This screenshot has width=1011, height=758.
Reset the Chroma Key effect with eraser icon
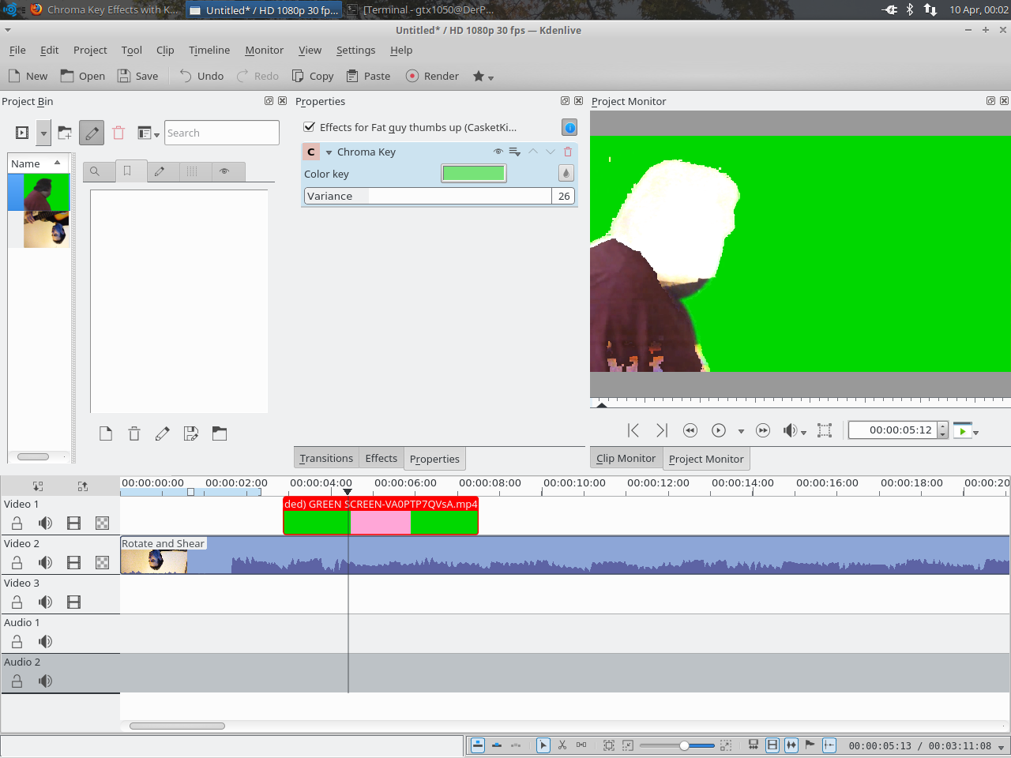click(566, 173)
